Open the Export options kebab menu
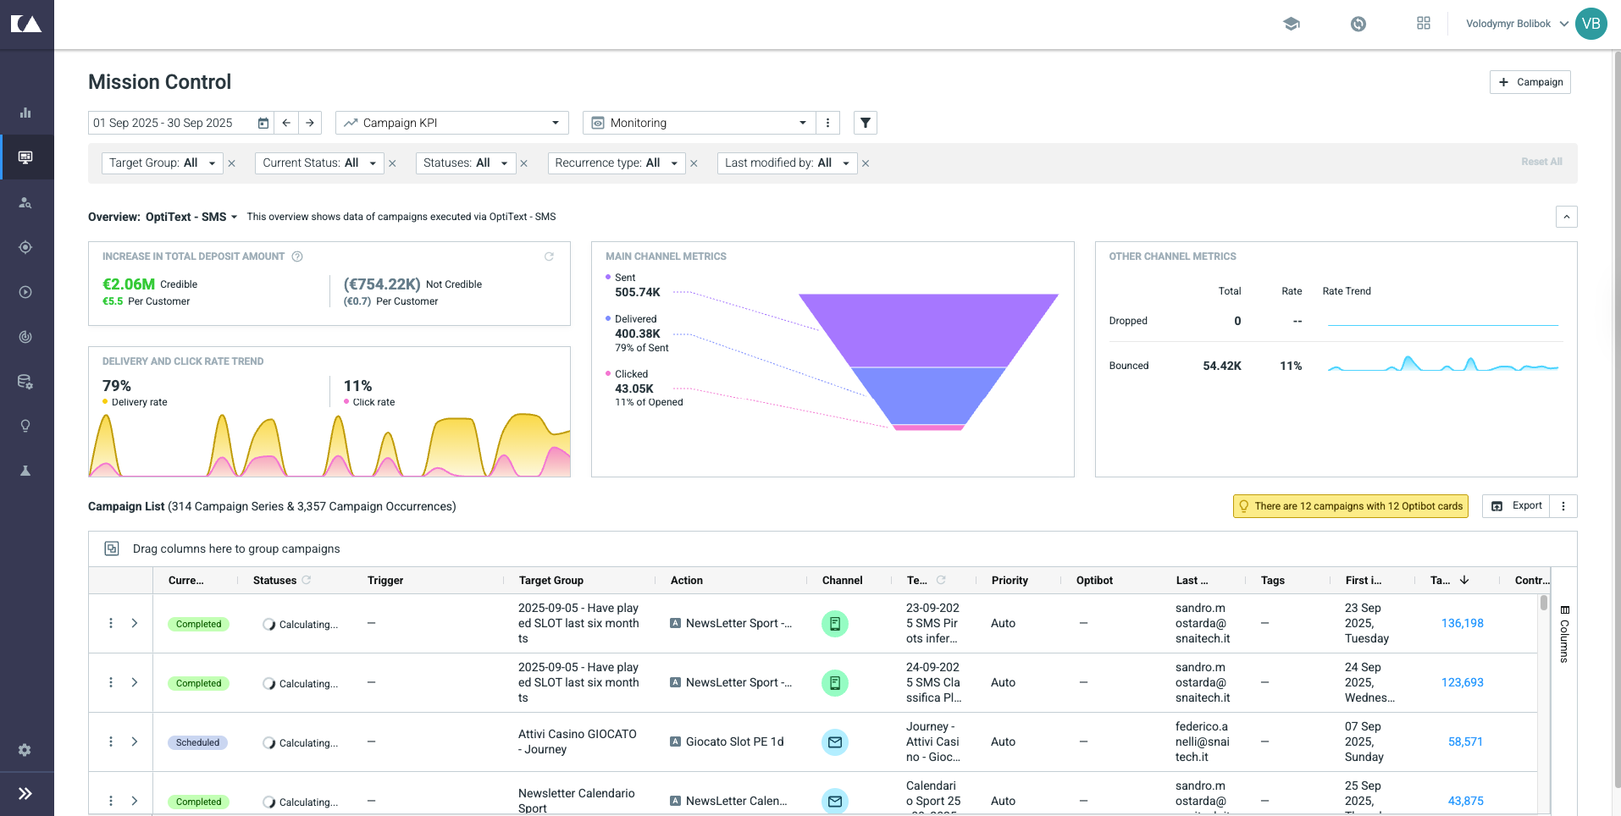Screen dimensions: 1621x816 pyautogui.click(x=1563, y=506)
